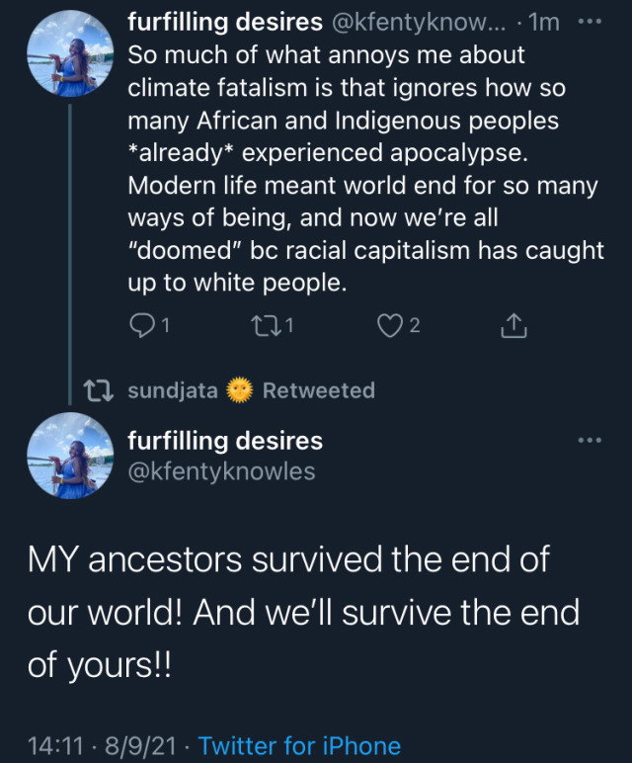Retweet the first tweet using arrows icon
This screenshot has width=632, height=763.
(x=264, y=325)
